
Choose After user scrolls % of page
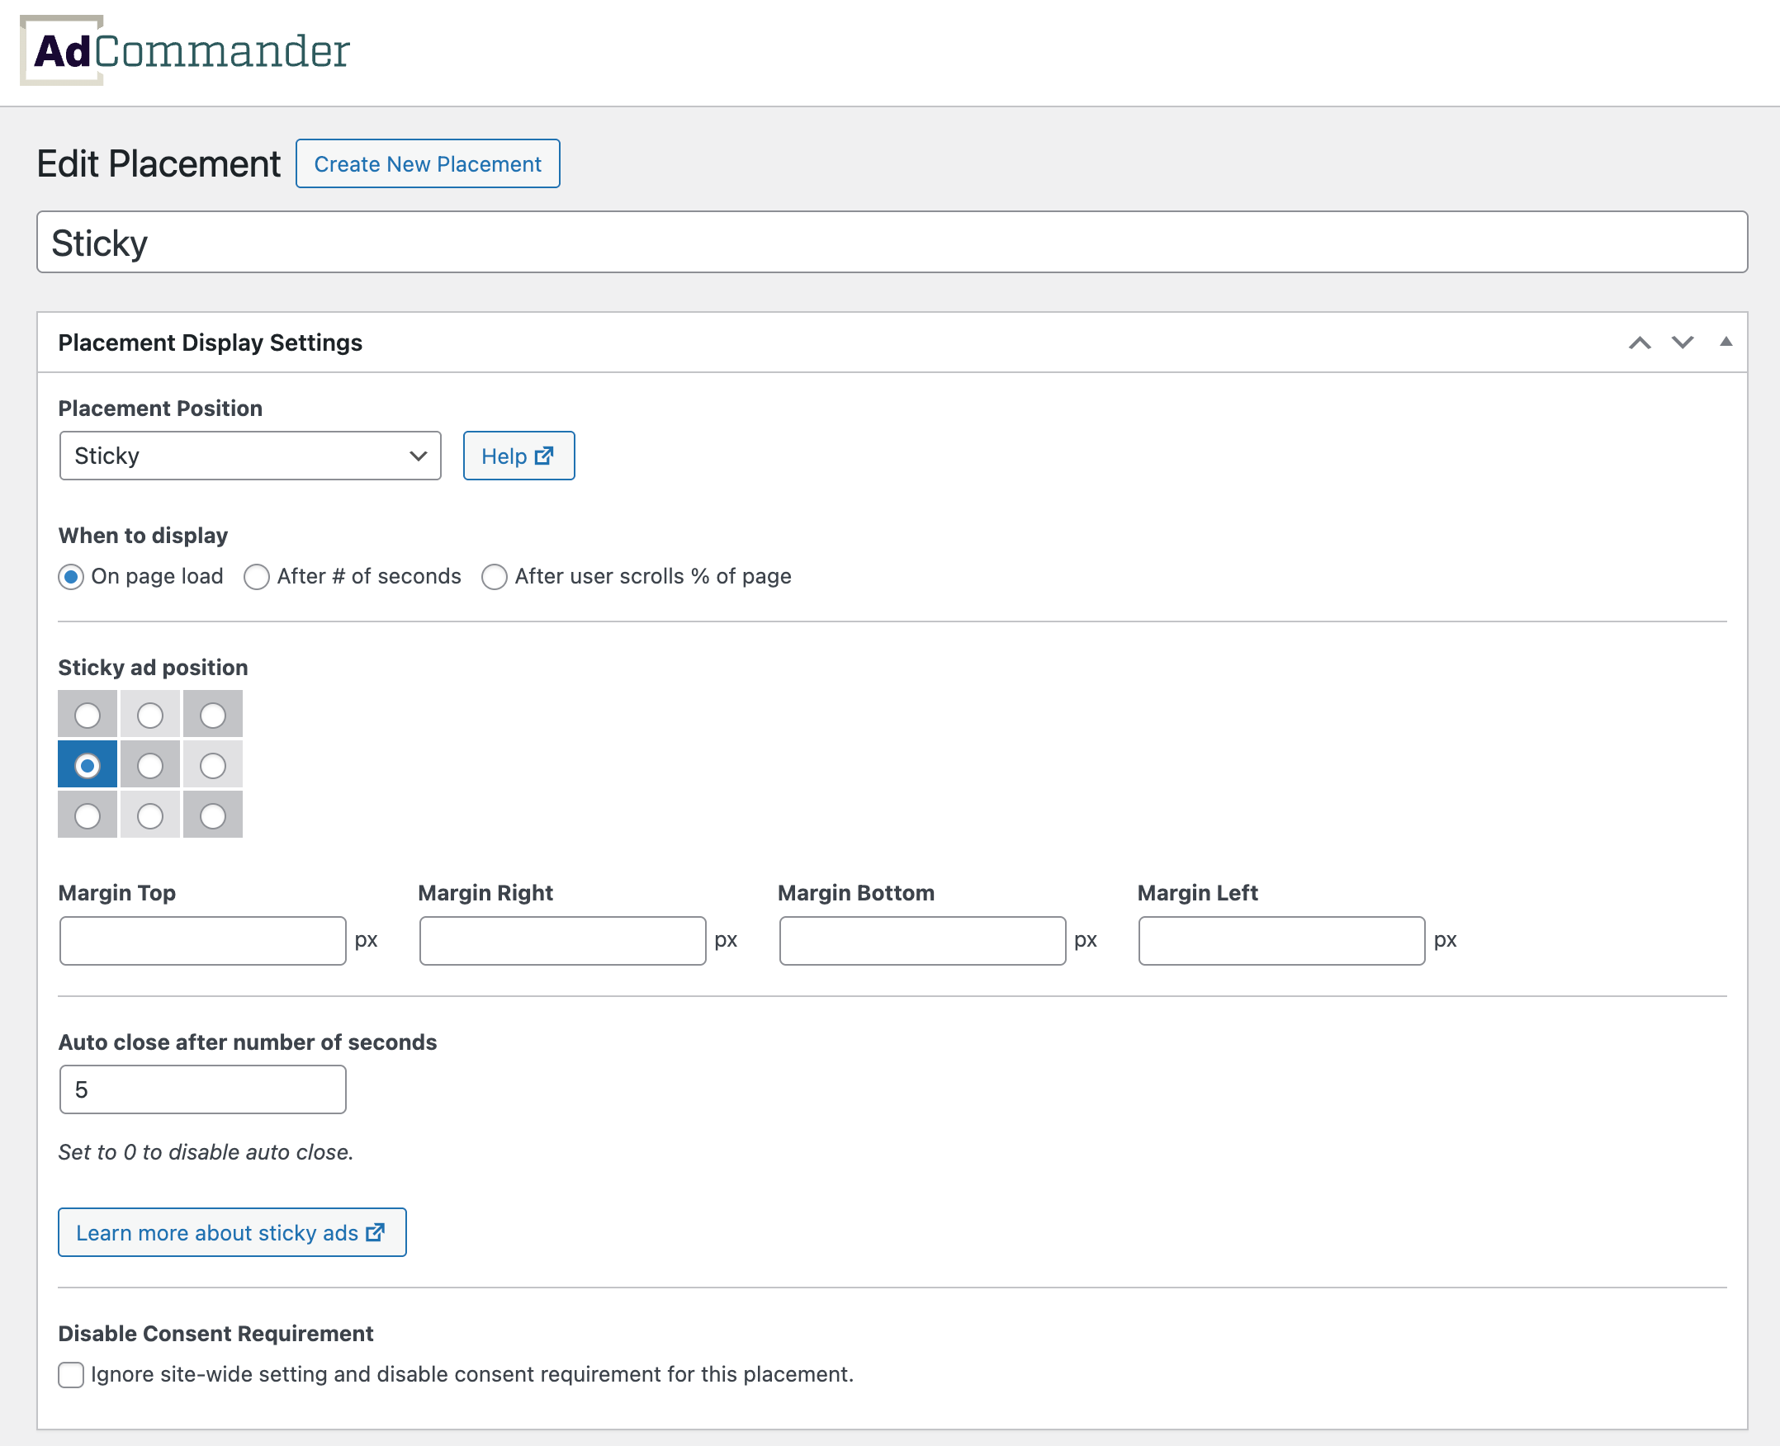495,576
